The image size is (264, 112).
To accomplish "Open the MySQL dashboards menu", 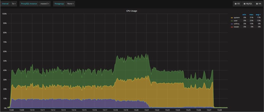I will pyautogui.click(x=247, y=4).
